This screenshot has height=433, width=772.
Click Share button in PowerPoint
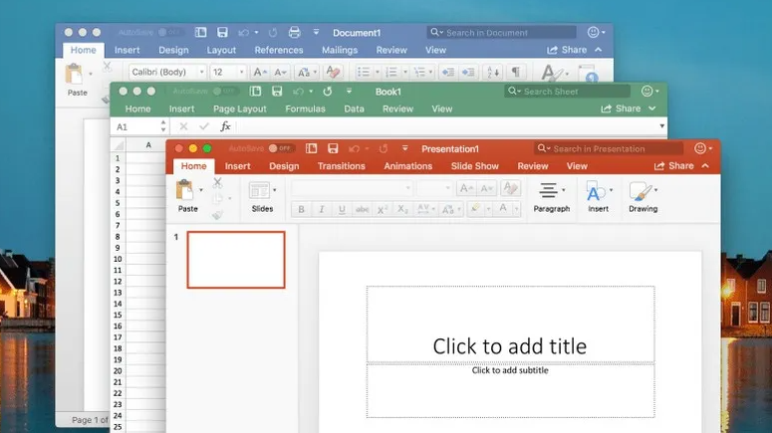[674, 166]
